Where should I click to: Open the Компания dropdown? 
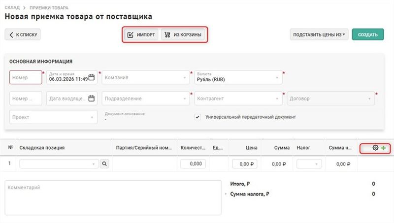pos(146,77)
